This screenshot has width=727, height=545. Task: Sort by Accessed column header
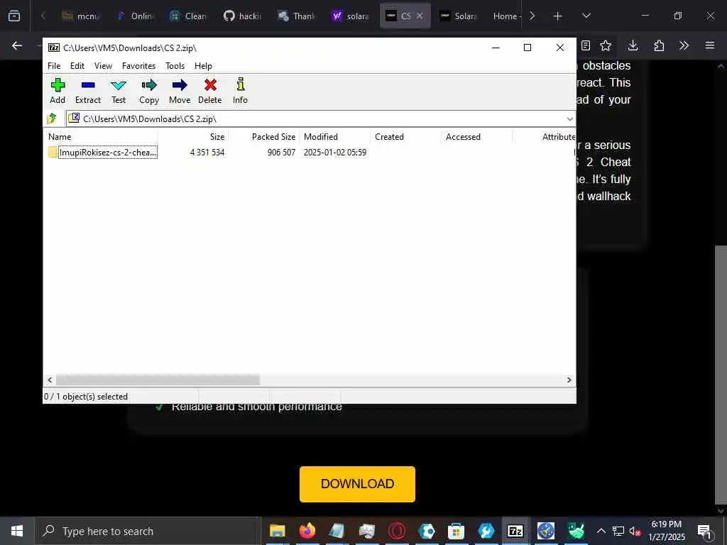(x=477, y=137)
